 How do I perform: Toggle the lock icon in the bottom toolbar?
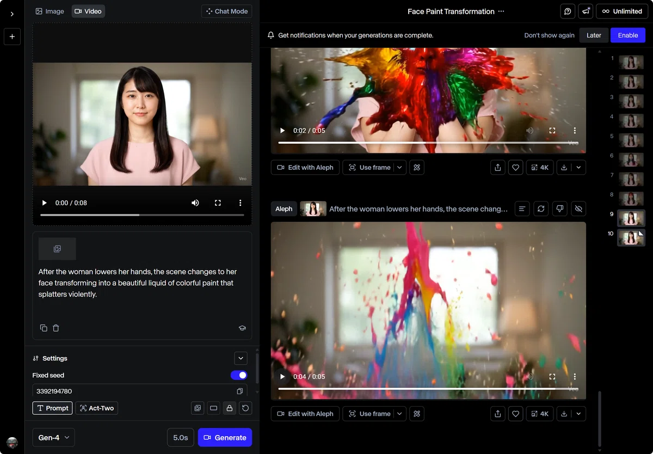point(230,408)
